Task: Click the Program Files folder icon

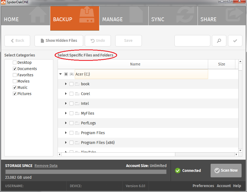Action: 77,133
